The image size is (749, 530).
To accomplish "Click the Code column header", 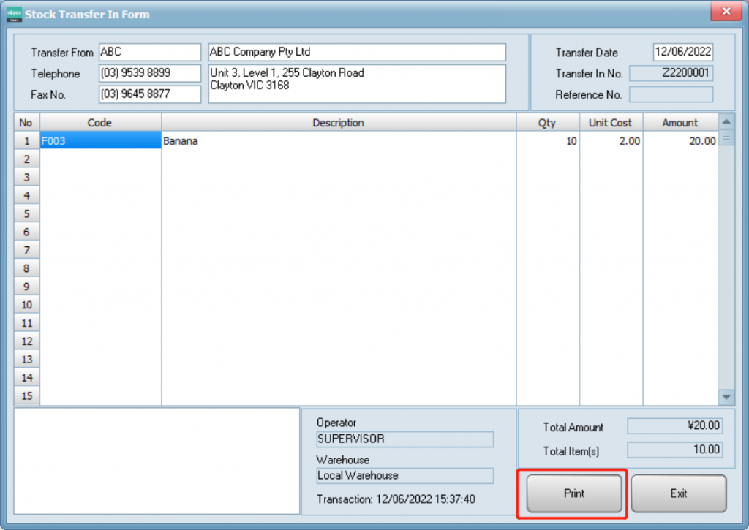I will [100, 123].
